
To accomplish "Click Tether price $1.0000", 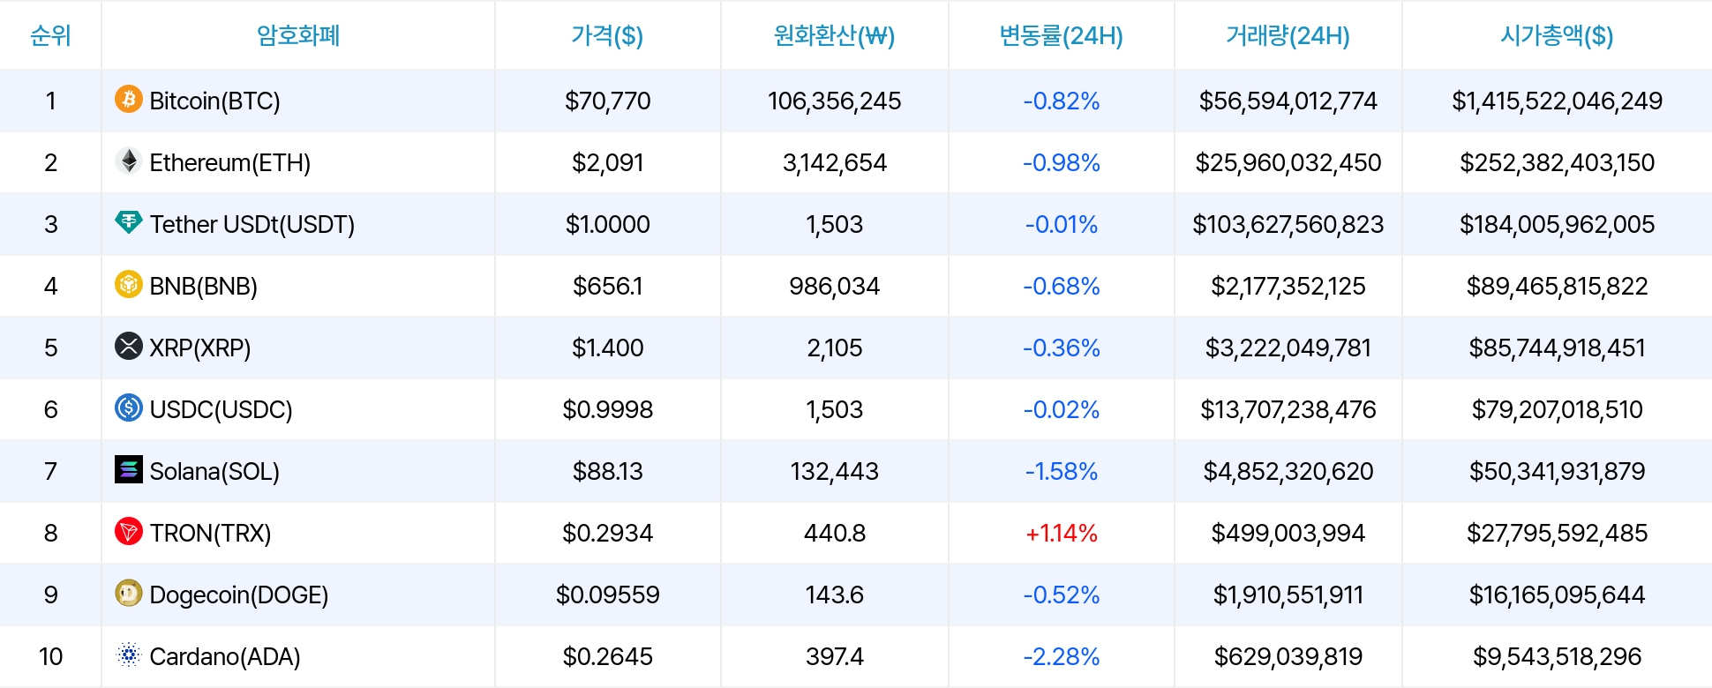I will 607,225.
